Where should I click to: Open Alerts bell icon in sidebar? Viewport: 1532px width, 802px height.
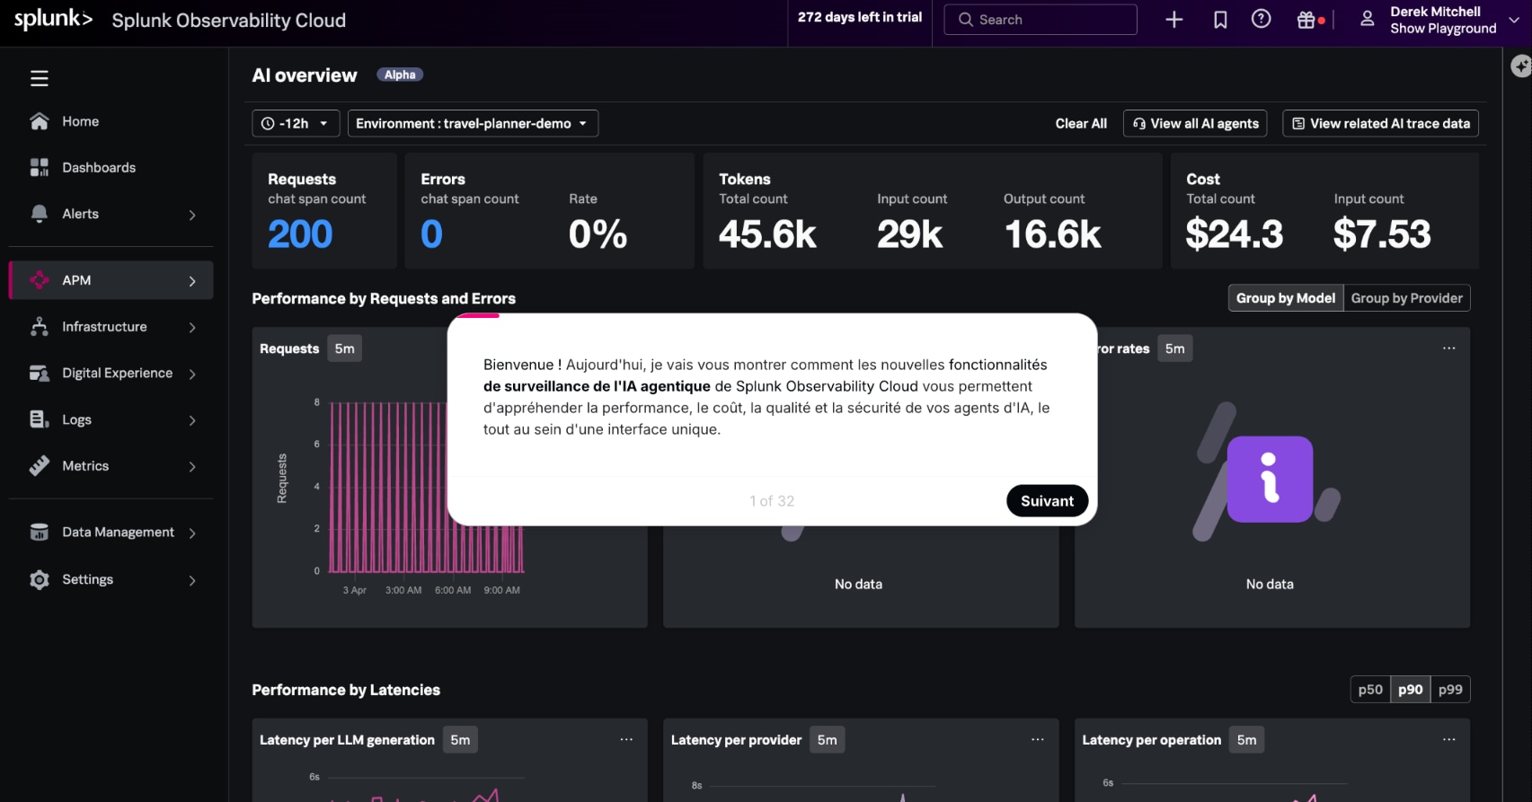(x=40, y=214)
